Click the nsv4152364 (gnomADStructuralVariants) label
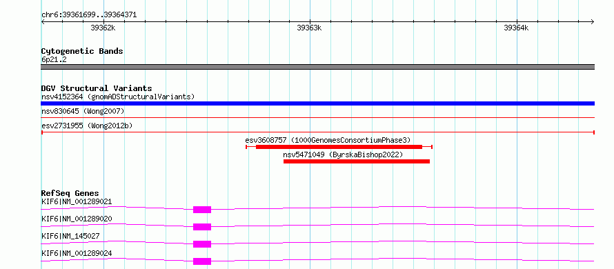 pyautogui.click(x=118, y=97)
